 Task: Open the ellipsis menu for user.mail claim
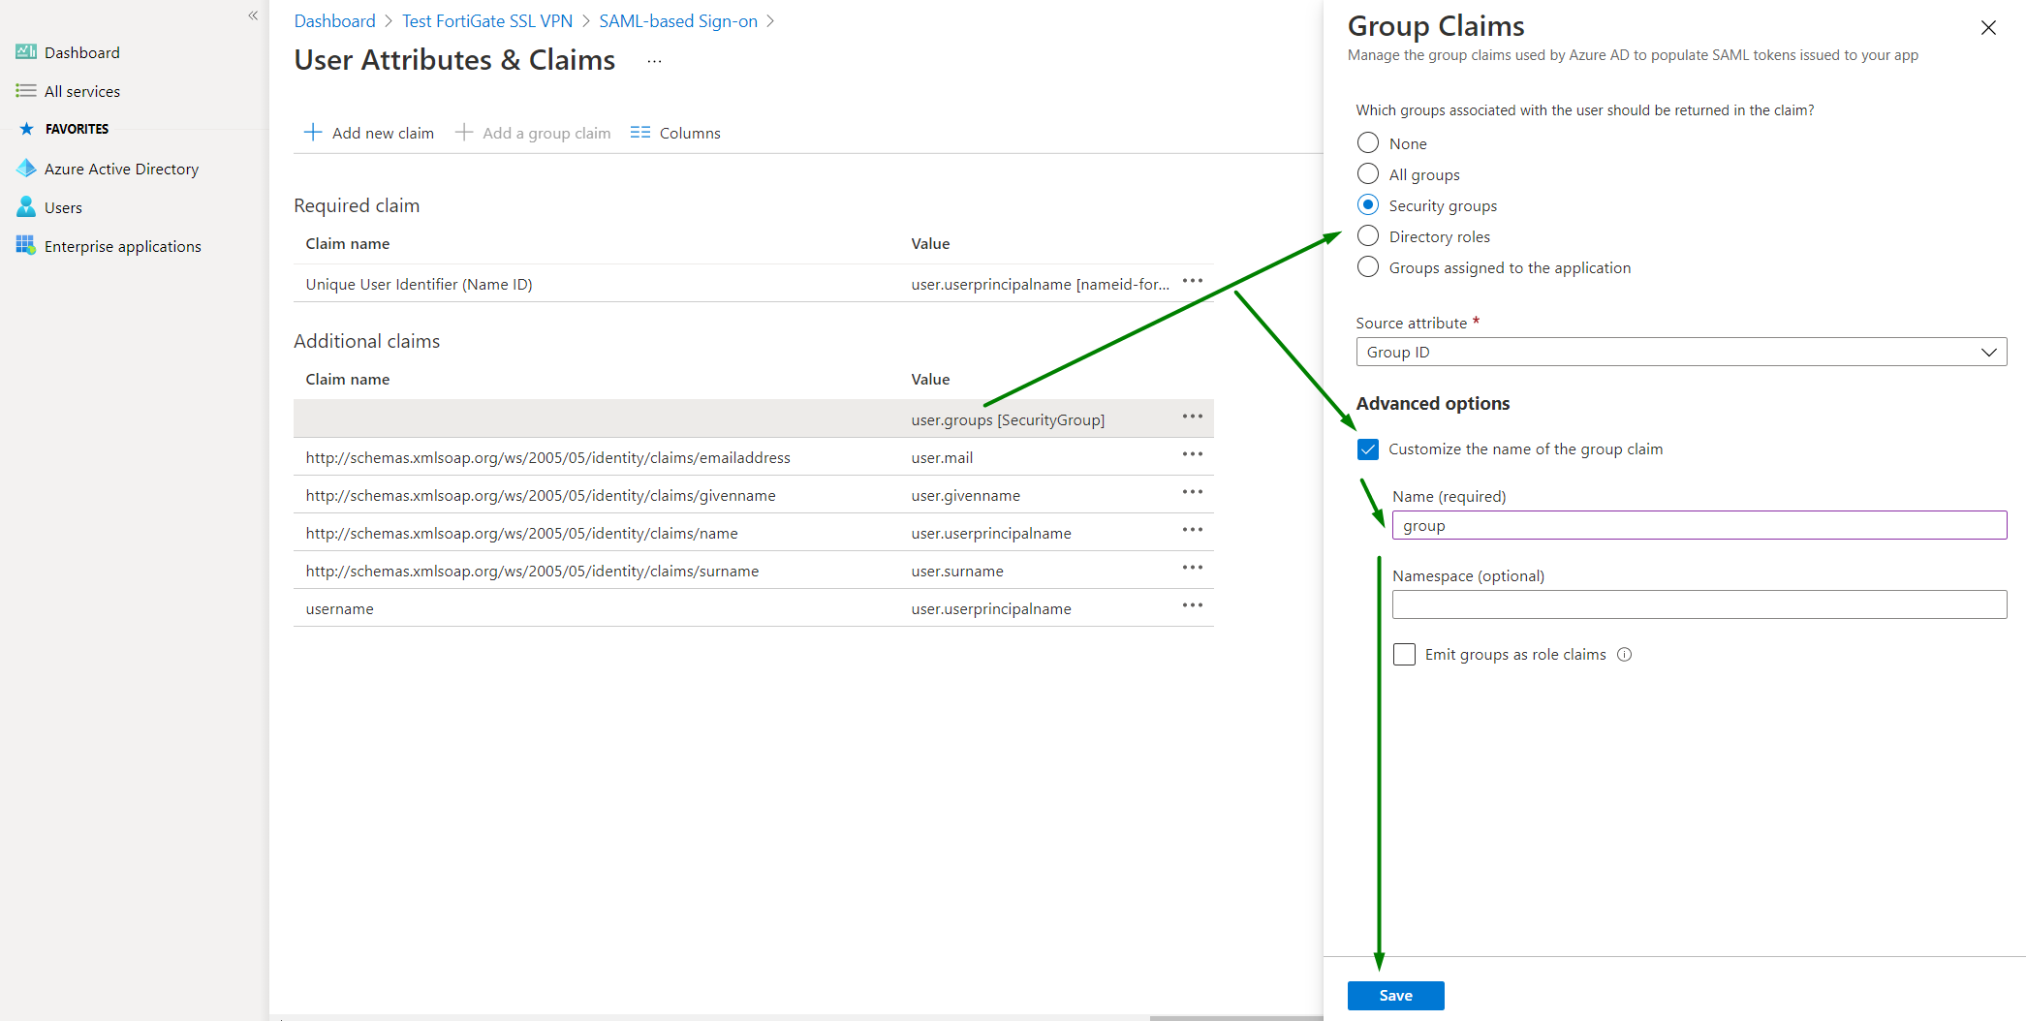(1192, 455)
